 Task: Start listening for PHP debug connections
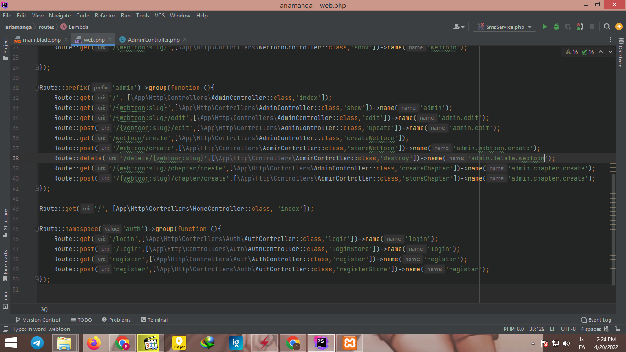click(580, 27)
